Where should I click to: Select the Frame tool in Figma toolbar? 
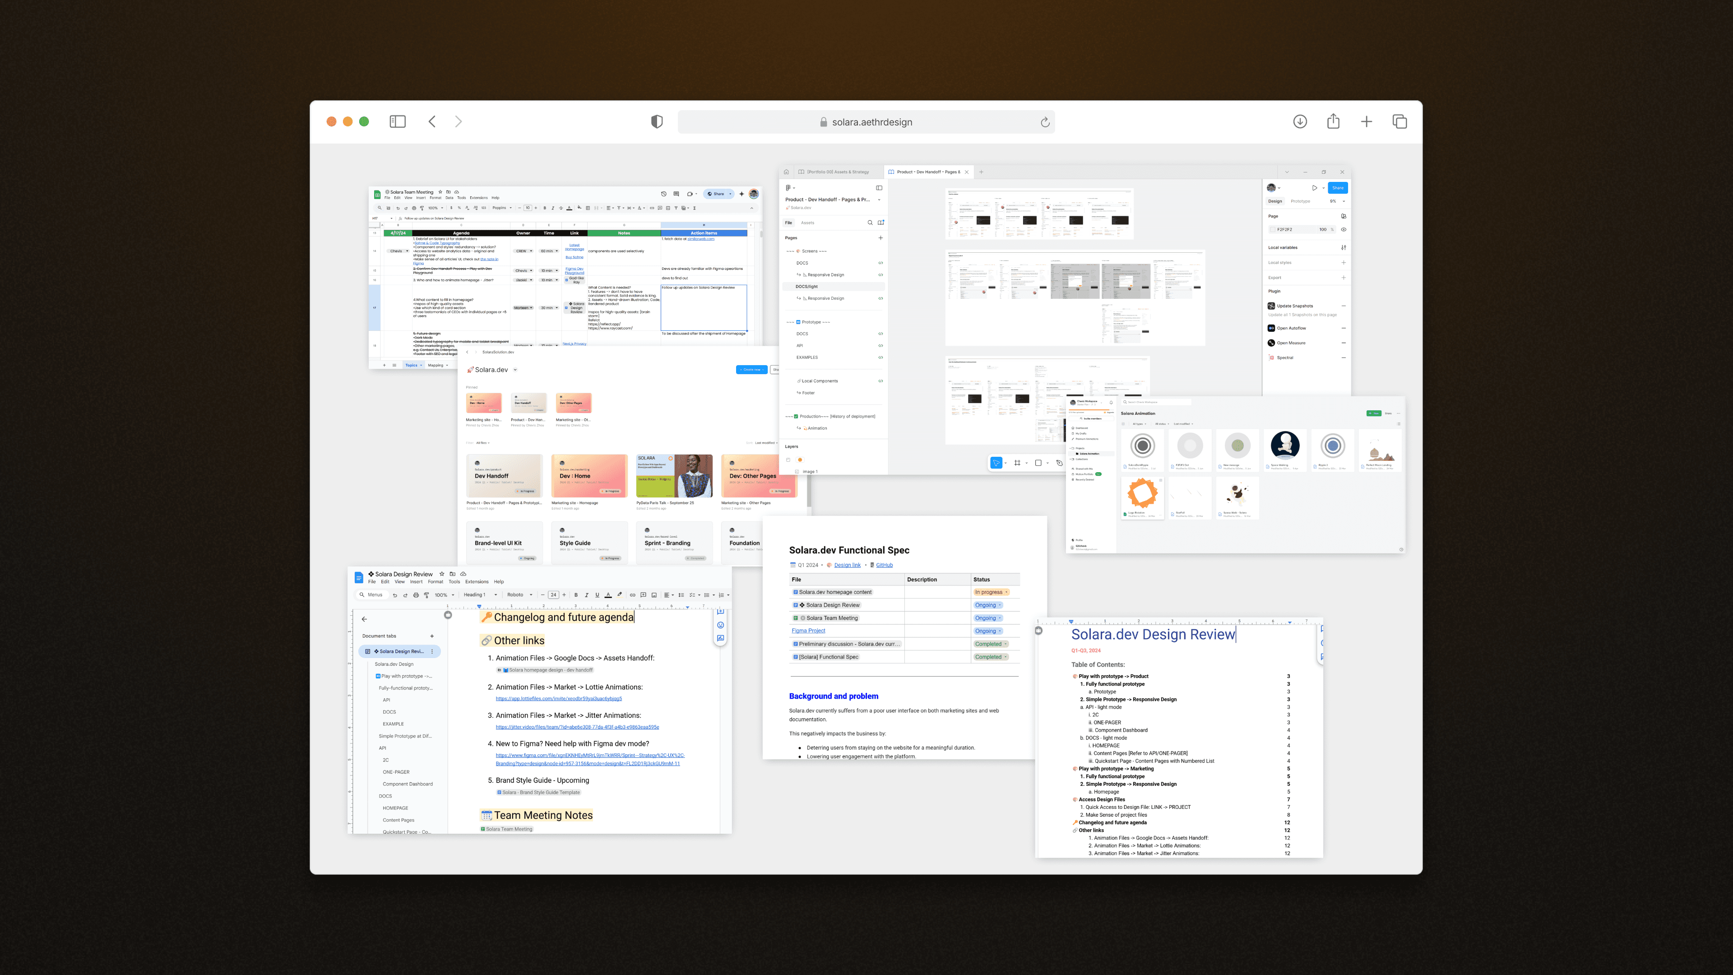(1017, 463)
